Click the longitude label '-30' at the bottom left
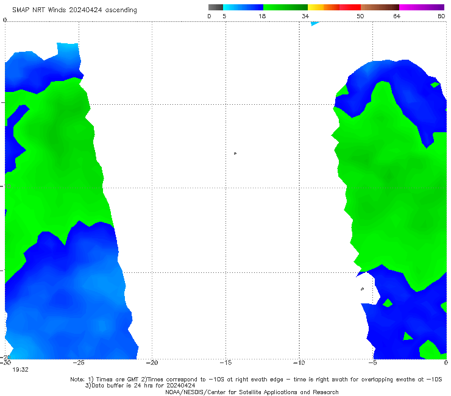This screenshot has height=396, width=451. pos(5,362)
